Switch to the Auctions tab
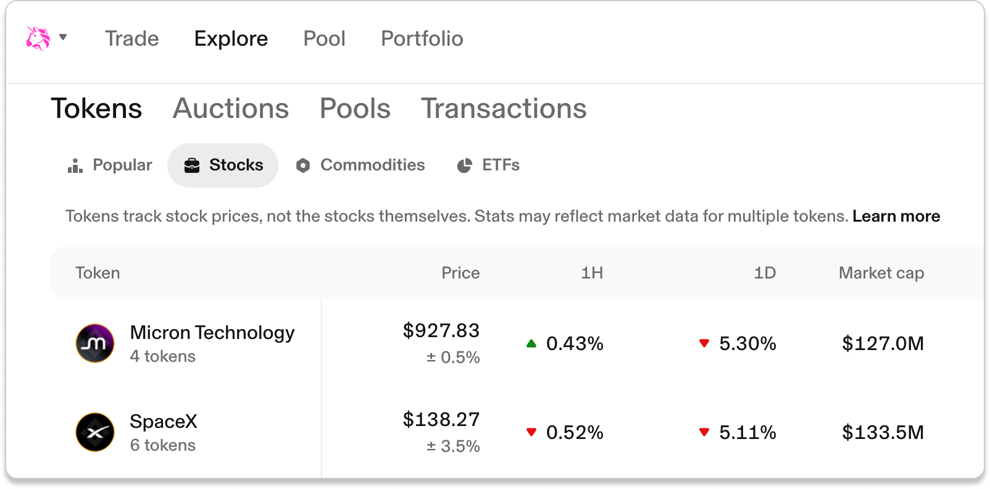This screenshot has width=990, height=489. click(231, 109)
